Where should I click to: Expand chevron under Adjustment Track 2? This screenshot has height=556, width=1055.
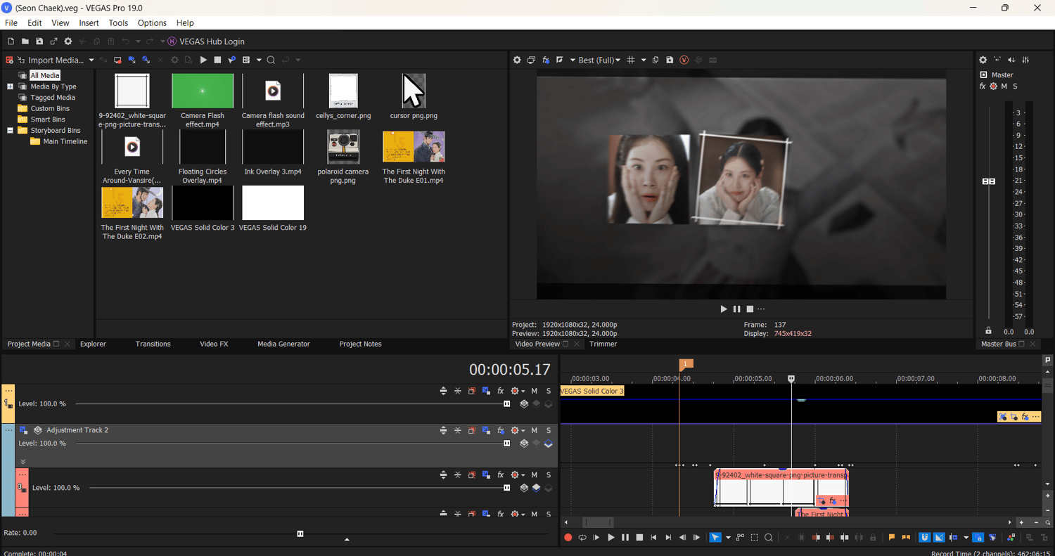pos(23,462)
